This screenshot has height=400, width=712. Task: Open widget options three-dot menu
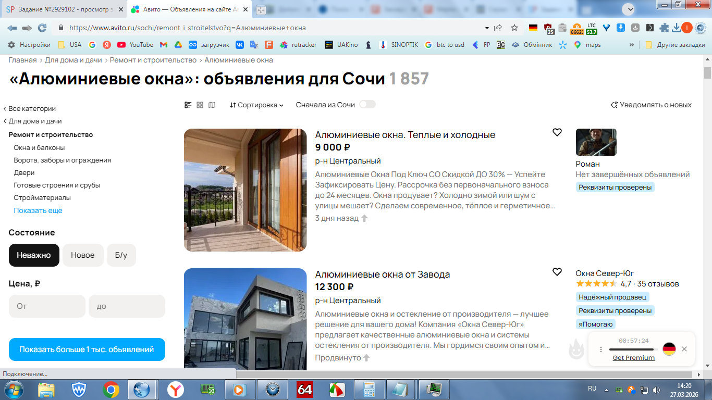(x=601, y=349)
